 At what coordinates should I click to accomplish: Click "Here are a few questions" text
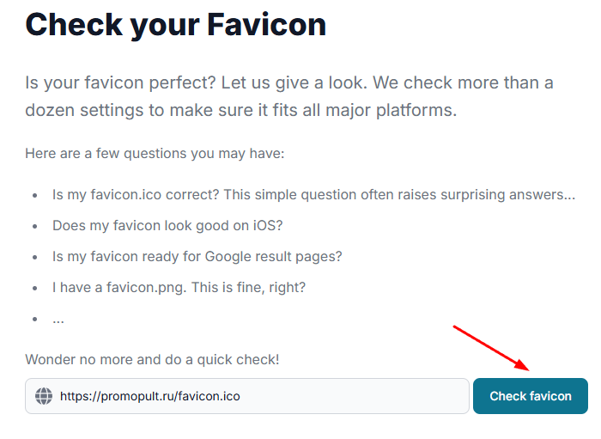click(x=155, y=154)
